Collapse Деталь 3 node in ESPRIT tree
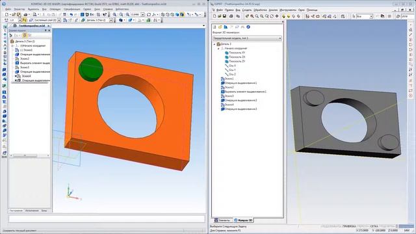 tap(214, 44)
